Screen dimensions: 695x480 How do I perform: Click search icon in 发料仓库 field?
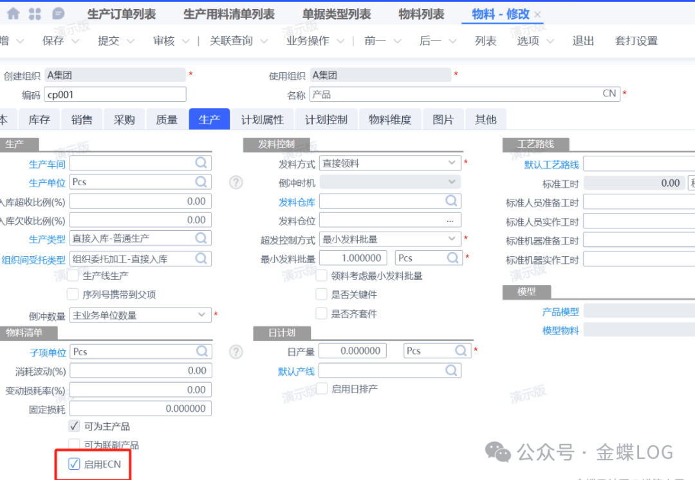tap(452, 201)
